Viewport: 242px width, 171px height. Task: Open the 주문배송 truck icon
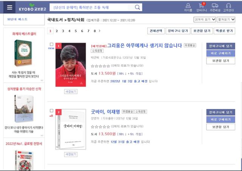coord(215,8)
